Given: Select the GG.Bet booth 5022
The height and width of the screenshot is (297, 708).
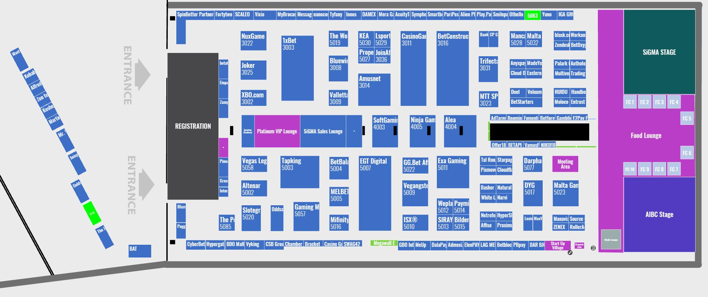Looking at the screenshot, I should click(x=415, y=166).
